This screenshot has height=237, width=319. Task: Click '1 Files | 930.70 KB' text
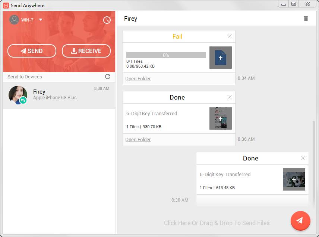tap(144, 127)
